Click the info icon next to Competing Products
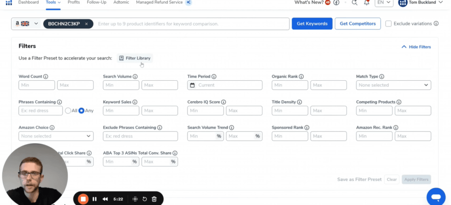451x205 pixels. 399,102
